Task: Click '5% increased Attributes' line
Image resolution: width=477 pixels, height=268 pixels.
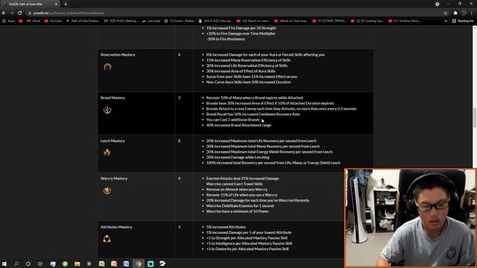Action: click(226, 227)
